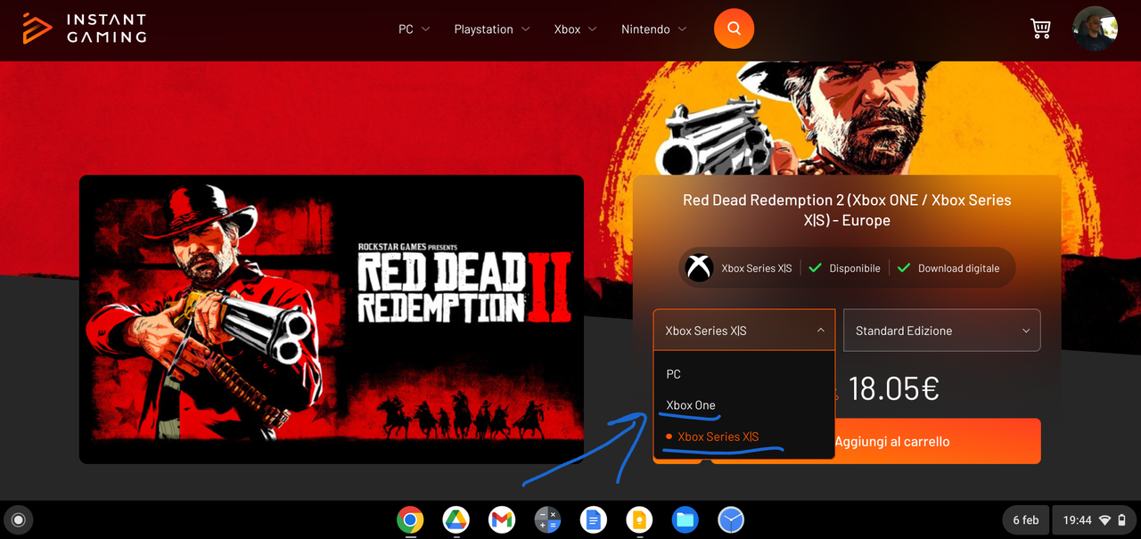Open the Clock app in shelf
Image resolution: width=1141 pixels, height=539 pixels.
point(731,519)
